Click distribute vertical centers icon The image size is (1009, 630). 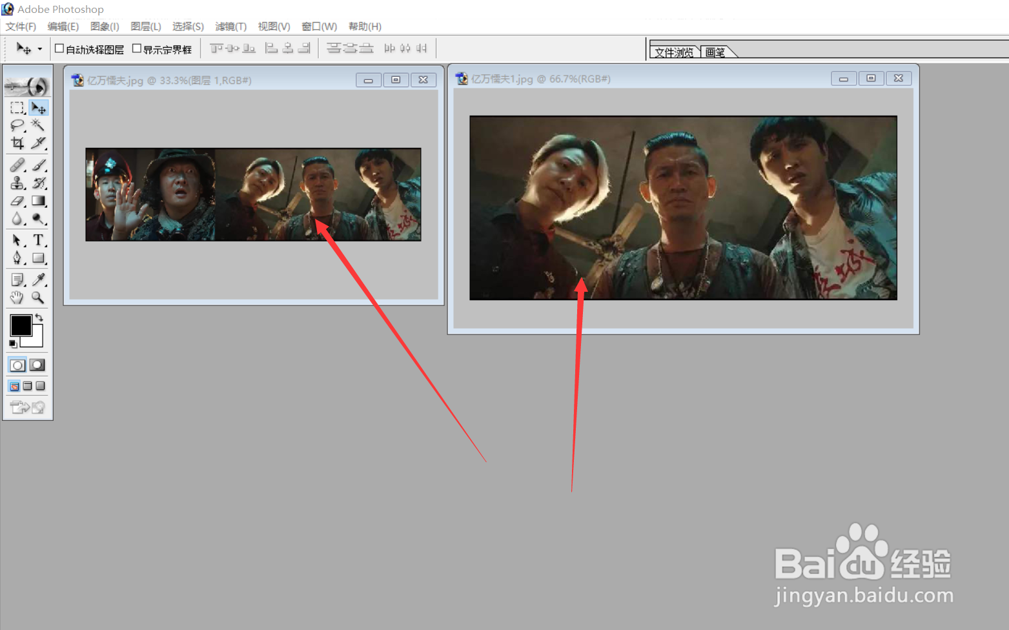click(x=350, y=48)
